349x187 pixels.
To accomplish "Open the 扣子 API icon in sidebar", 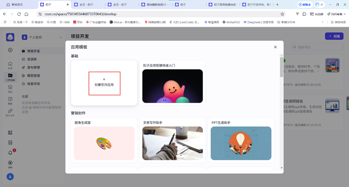I will tap(10, 112).
